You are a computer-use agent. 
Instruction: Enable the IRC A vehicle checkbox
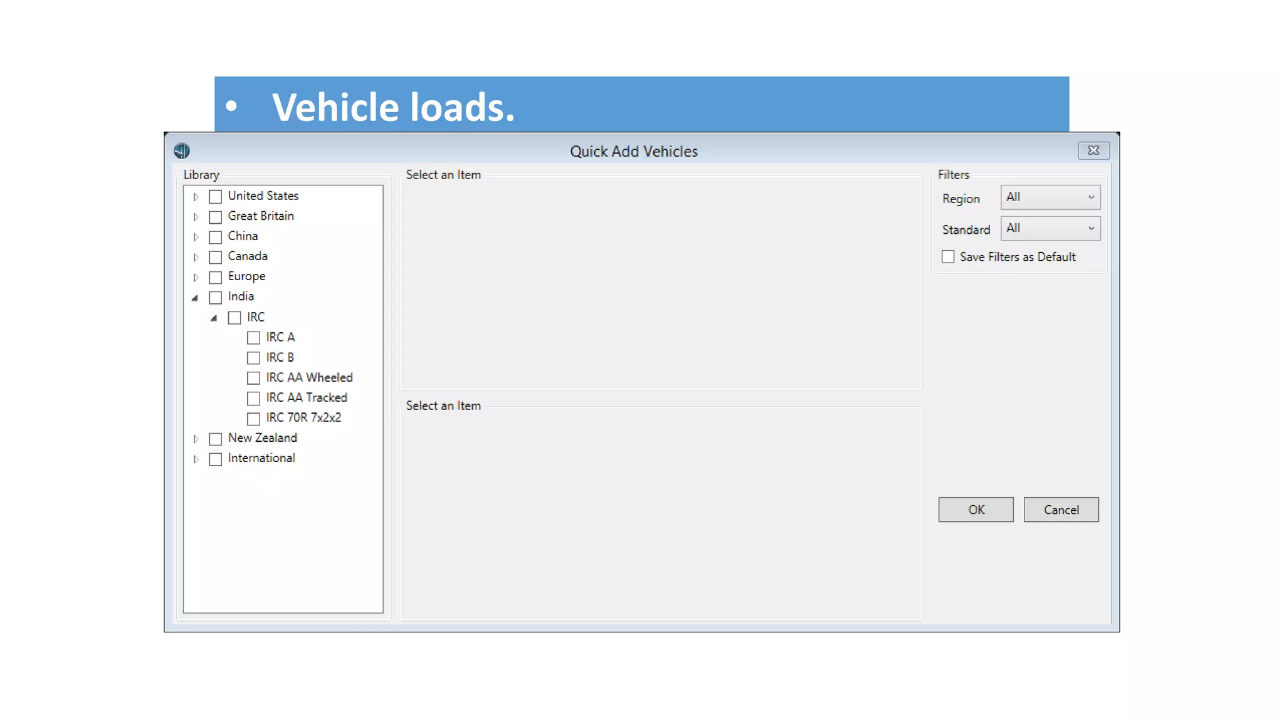click(x=253, y=338)
